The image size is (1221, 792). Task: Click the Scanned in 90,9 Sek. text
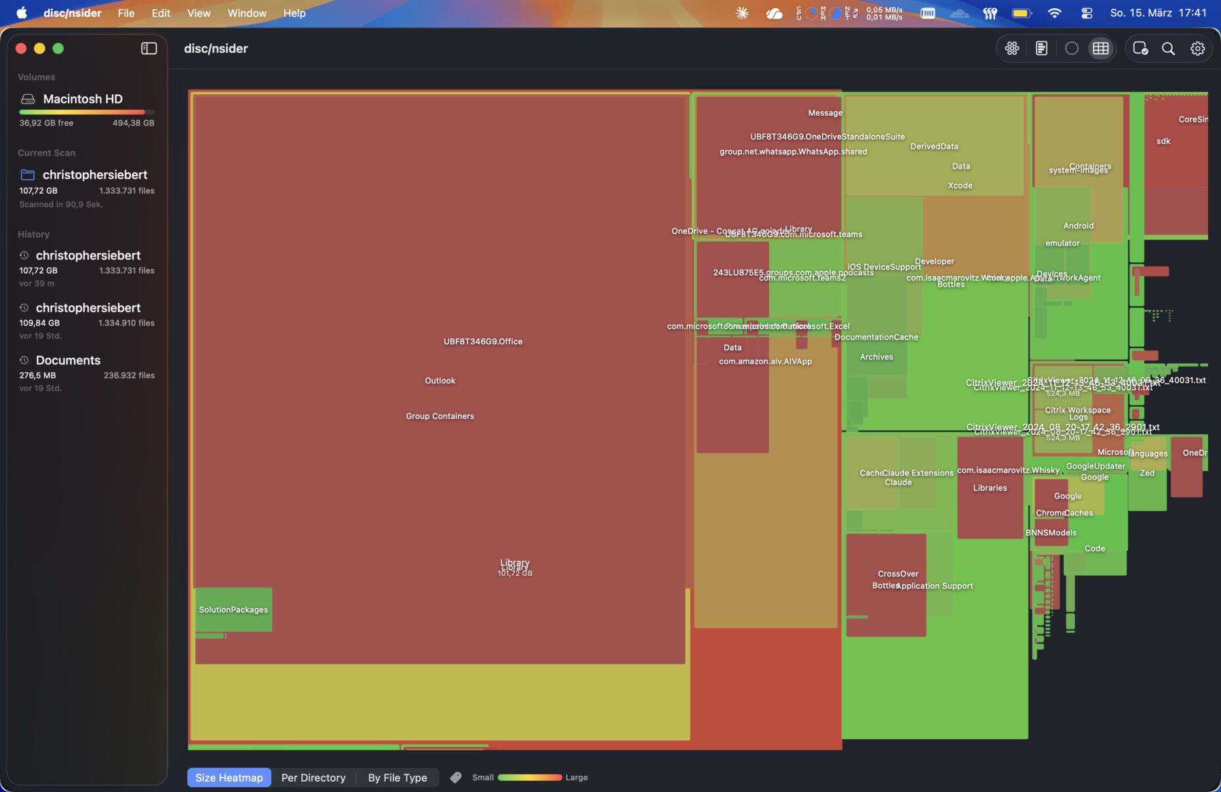61,204
